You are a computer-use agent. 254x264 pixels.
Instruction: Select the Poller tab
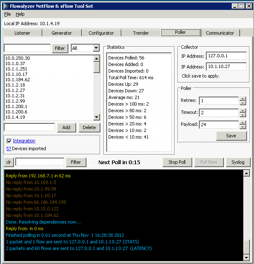pos(181,32)
